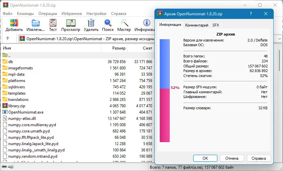283x171 pixels.
Task: Click the numpy-atlas.dll file icon
Action: click(x=5, y=119)
